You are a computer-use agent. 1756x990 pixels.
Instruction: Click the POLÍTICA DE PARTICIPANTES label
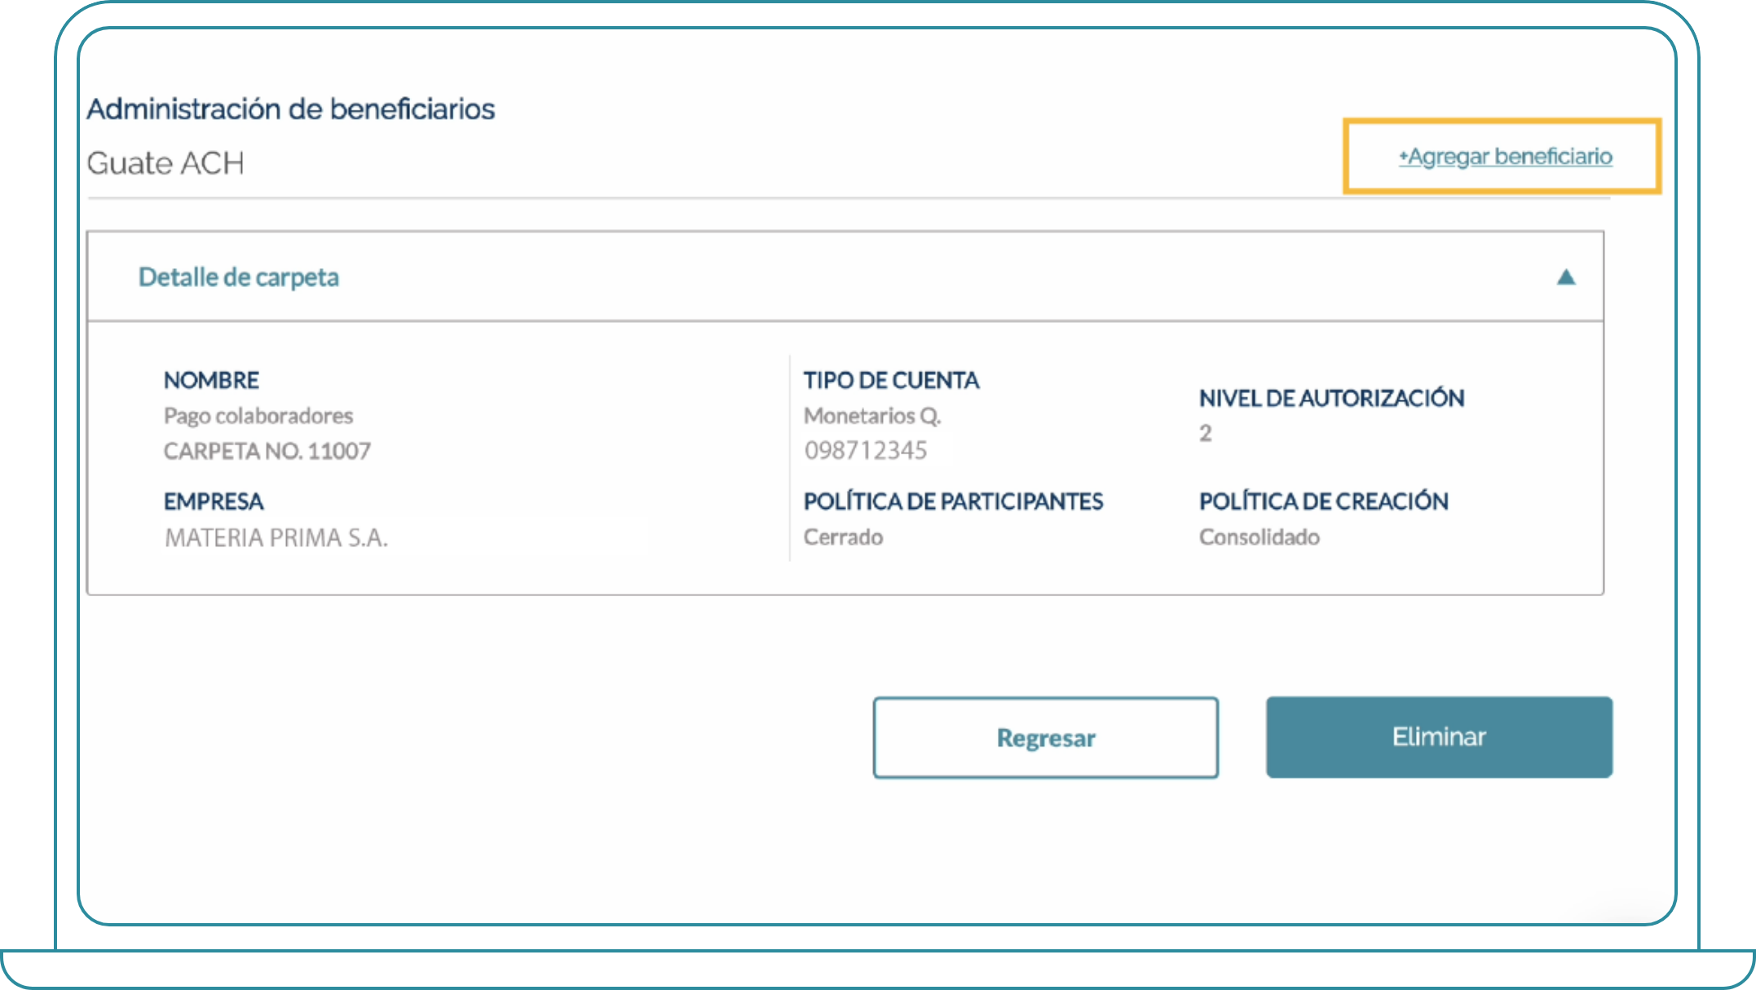[953, 501]
